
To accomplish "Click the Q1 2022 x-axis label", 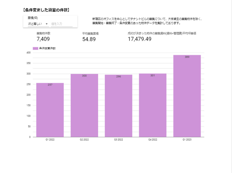I will point(50,141).
